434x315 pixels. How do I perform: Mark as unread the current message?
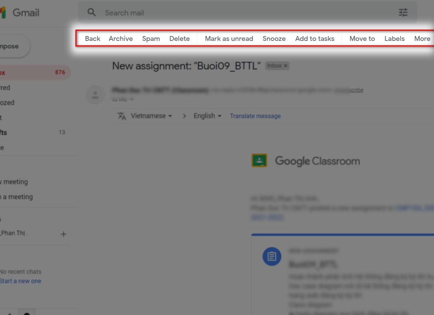(229, 39)
